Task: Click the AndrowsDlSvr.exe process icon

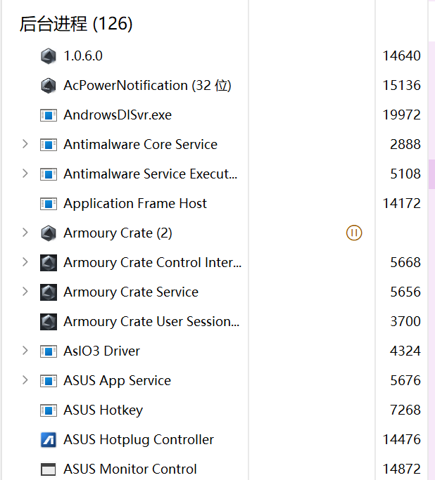Action: pyautogui.click(x=49, y=115)
